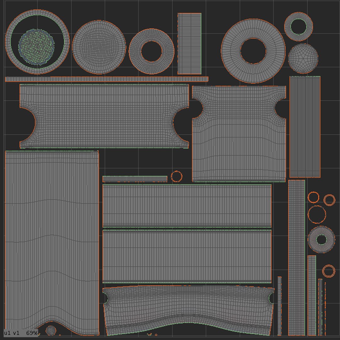Select the wide island with large semicircular side notches
Image resolution: width=340 pixels, height=340 pixels.
[104, 116]
